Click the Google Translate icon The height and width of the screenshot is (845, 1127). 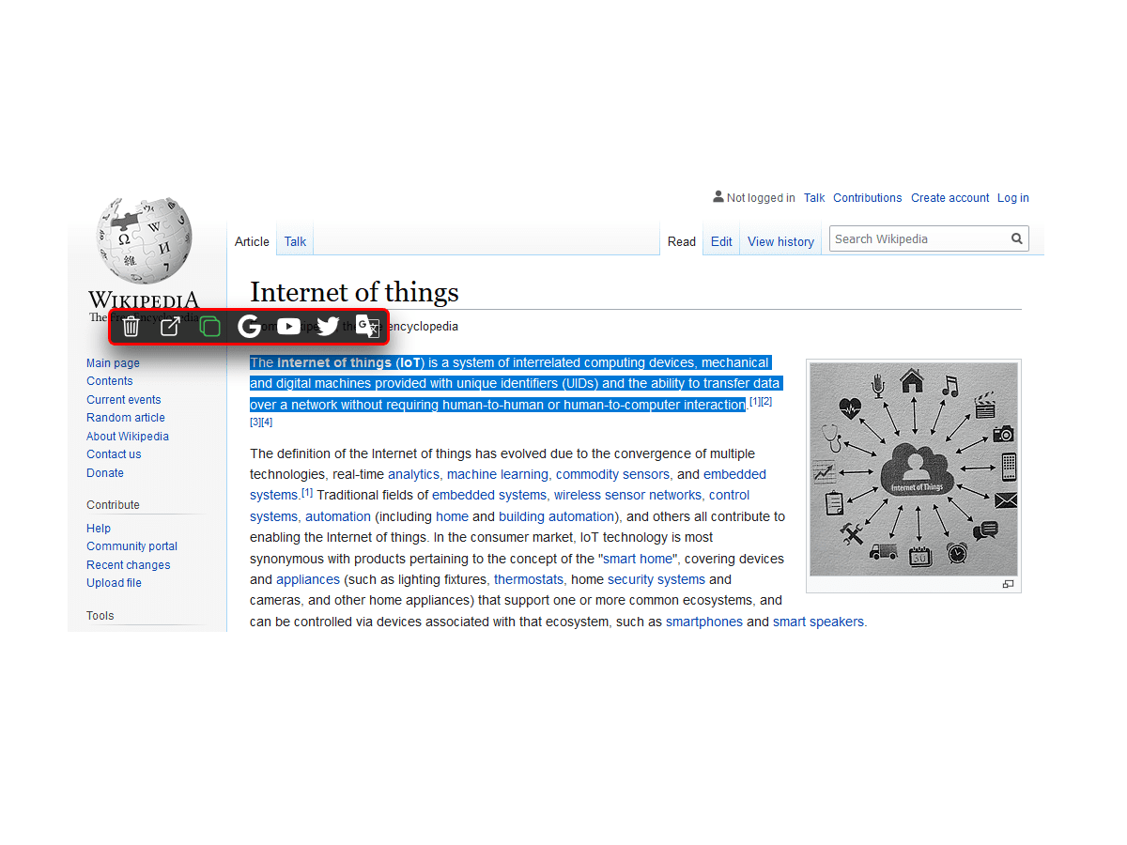point(367,327)
